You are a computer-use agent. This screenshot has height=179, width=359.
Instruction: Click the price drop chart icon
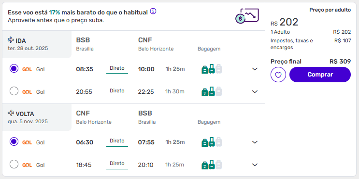point(247,16)
